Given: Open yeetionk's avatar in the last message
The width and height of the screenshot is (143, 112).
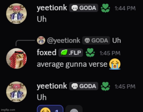Looking at the screenshot, I should [16, 92].
